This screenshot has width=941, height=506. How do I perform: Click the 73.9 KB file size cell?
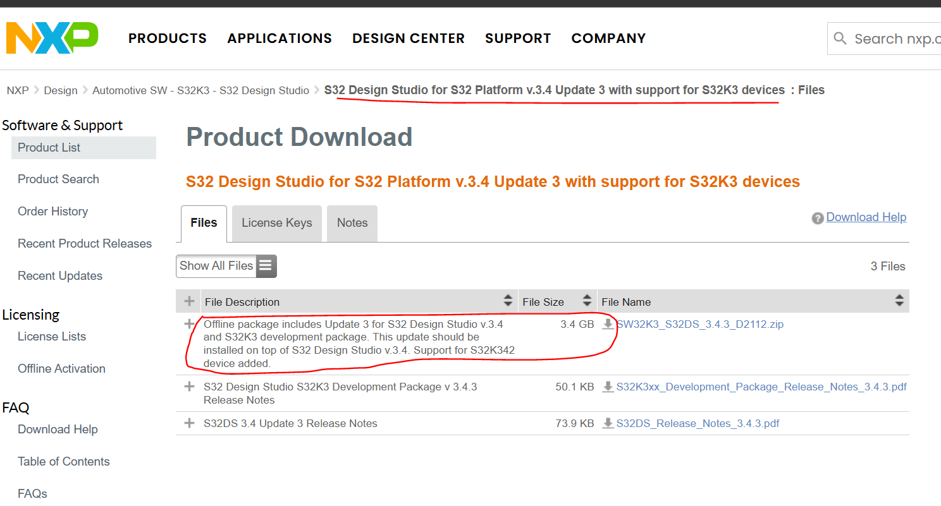(x=575, y=423)
